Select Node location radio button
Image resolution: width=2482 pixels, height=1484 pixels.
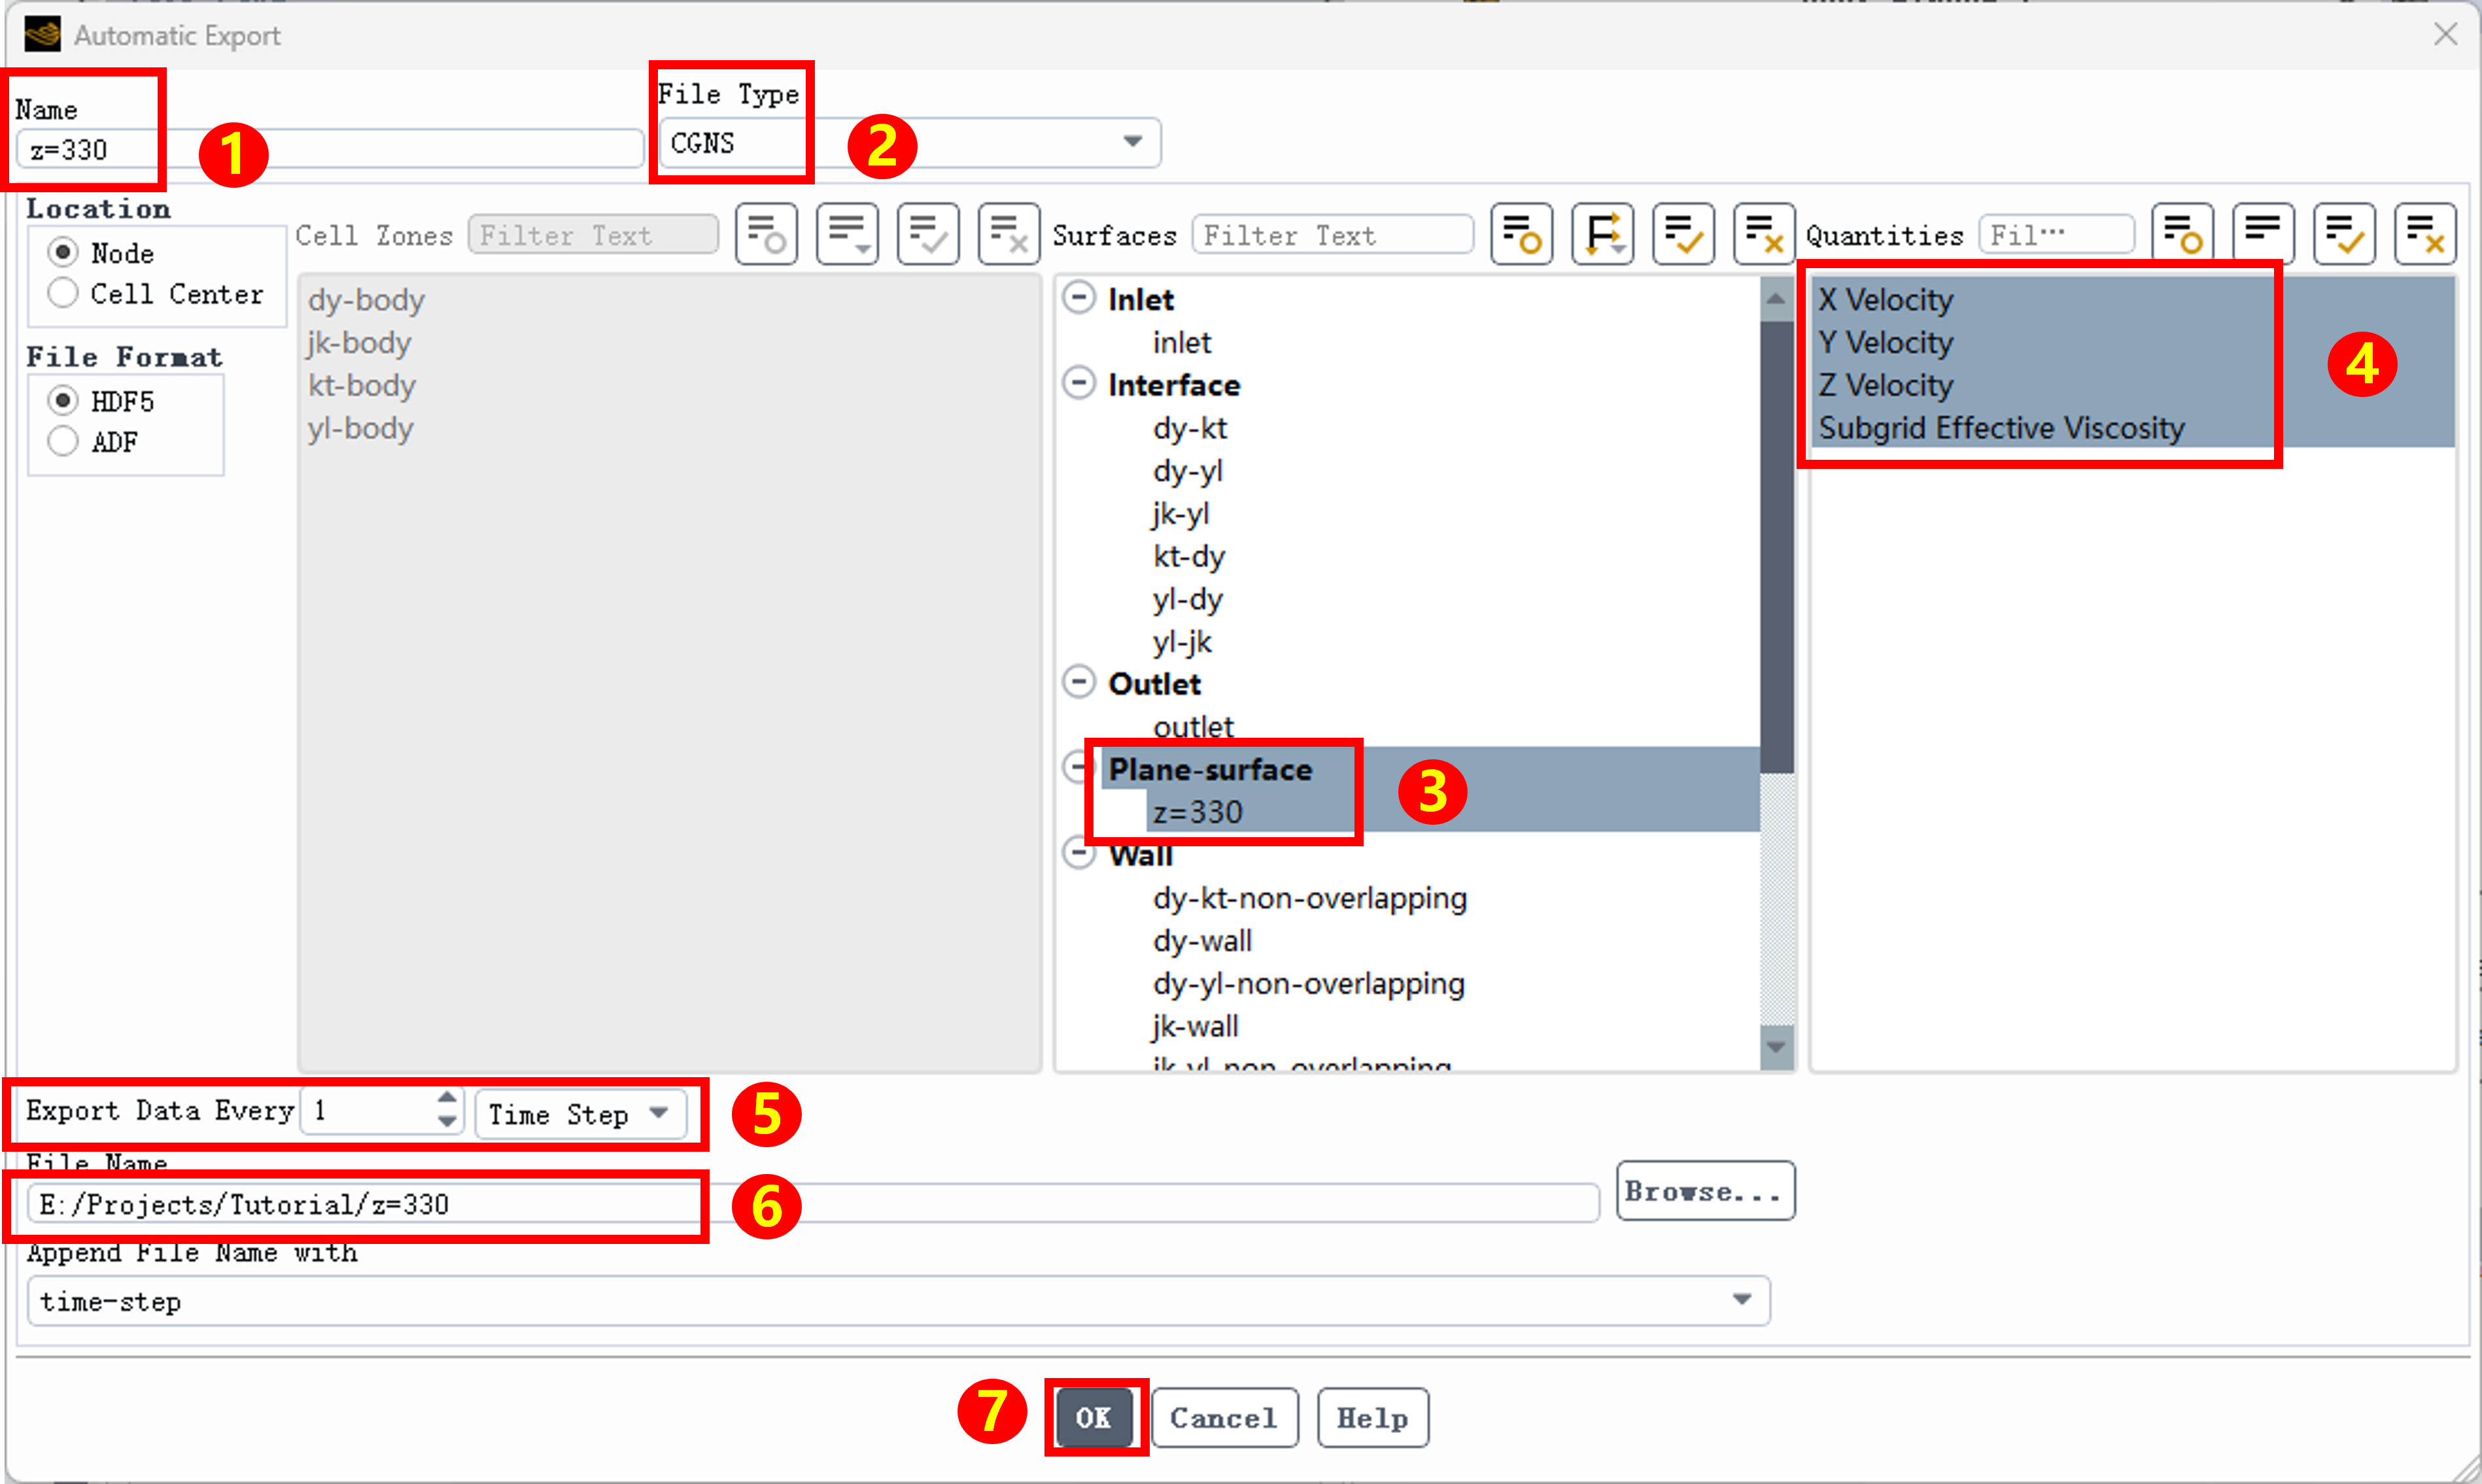63,252
